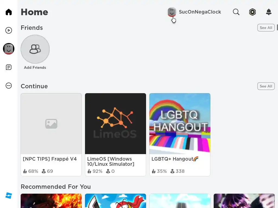Click the 69 player count
This screenshot has width=278, height=208.
pos(47,171)
